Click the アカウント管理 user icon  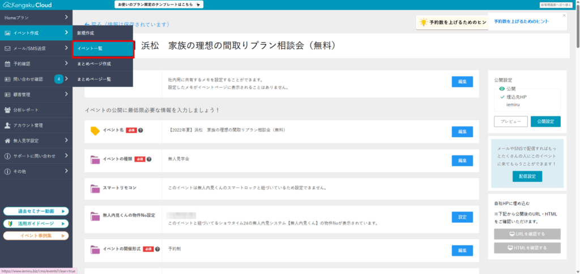(x=7, y=125)
